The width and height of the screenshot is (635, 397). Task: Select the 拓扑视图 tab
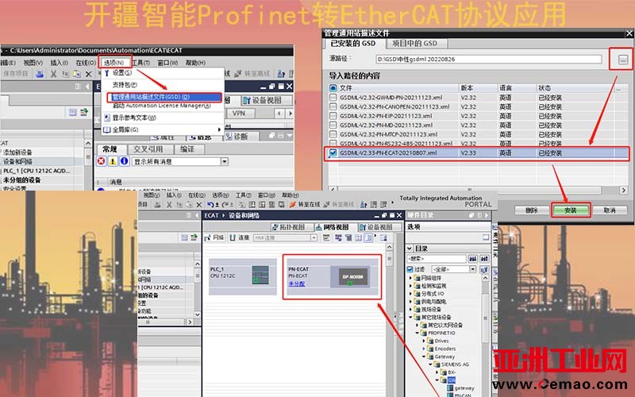292,227
